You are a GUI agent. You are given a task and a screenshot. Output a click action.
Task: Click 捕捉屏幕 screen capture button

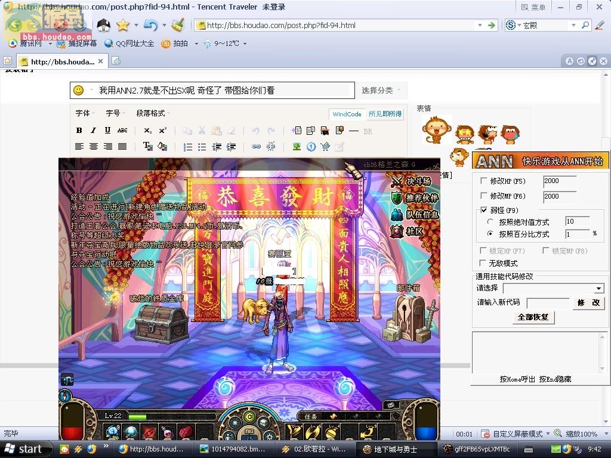(x=77, y=43)
